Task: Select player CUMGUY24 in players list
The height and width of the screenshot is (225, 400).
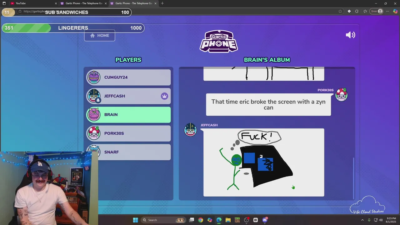Action: [128, 77]
